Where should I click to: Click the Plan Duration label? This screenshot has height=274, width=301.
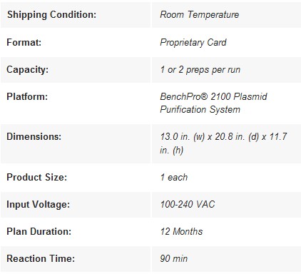39,231
